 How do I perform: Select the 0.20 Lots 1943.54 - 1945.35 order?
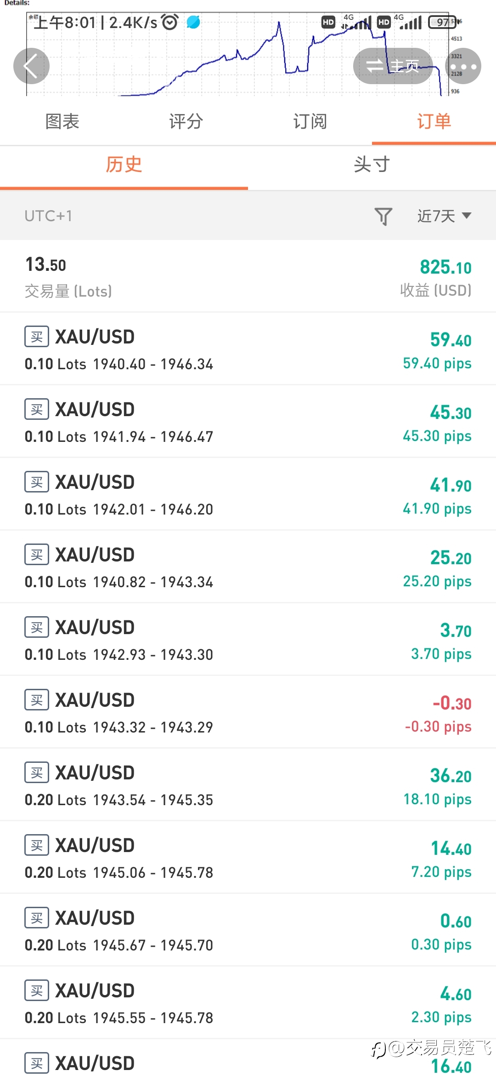click(248, 785)
